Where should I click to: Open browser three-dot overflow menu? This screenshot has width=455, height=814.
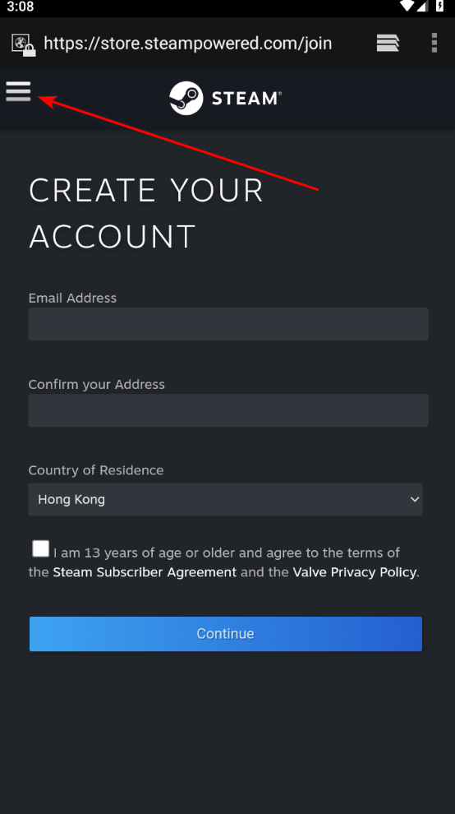[x=434, y=43]
